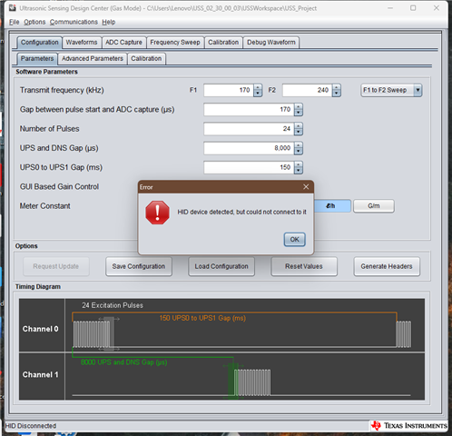Increase F1 frequency with up arrow
This screenshot has height=436, width=452.
click(258, 87)
